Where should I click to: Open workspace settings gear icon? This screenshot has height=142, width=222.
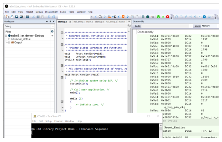(52, 32)
